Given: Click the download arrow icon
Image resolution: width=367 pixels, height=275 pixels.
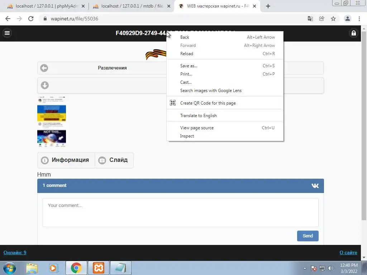Looking at the screenshot, I should click(45, 85).
